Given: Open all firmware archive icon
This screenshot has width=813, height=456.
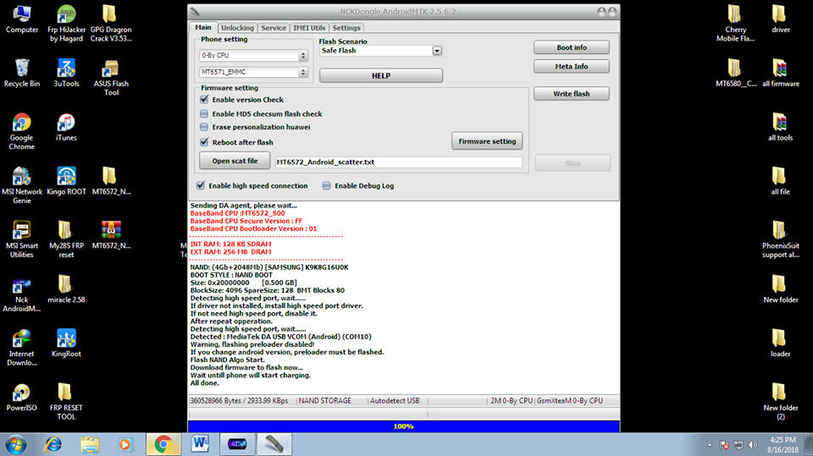Looking at the screenshot, I should [780, 74].
